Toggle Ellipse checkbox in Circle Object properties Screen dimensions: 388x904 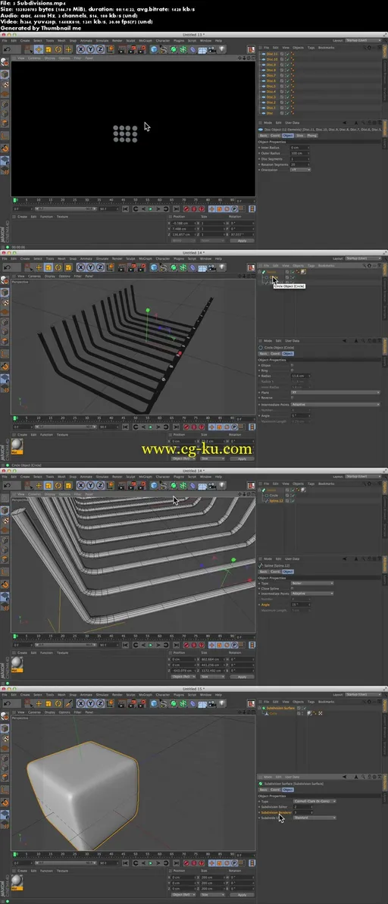(x=292, y=365)
